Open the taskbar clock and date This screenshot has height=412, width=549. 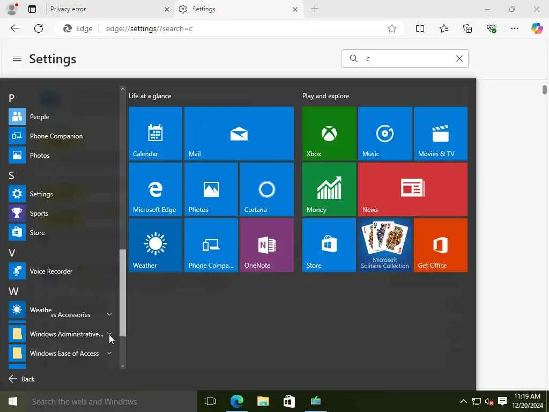(528, 401)
